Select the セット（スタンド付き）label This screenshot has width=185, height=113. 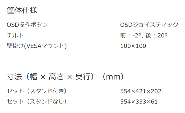point(37,91)
